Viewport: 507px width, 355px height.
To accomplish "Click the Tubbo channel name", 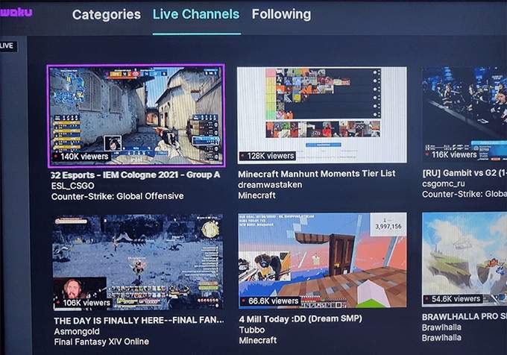I will point(252,330).
